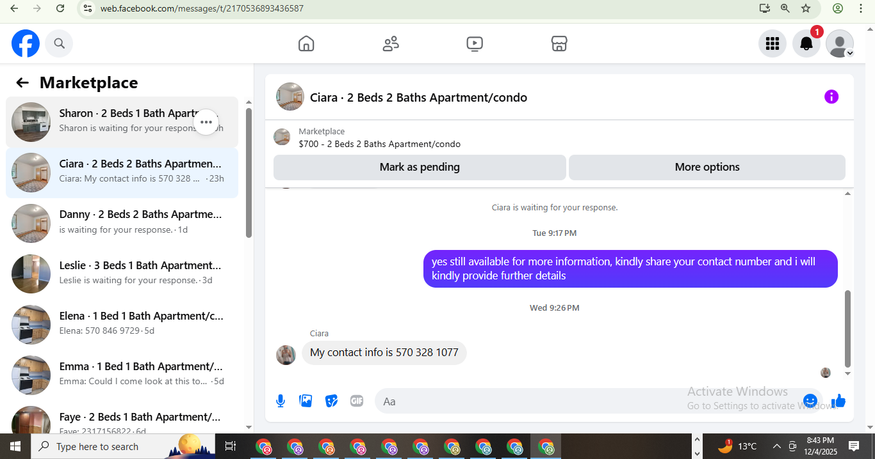Select Ciara's conversation in the list

(122, 173)
